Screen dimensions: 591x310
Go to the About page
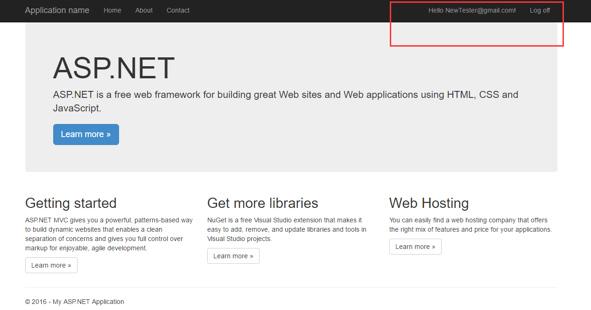[144, 10]
